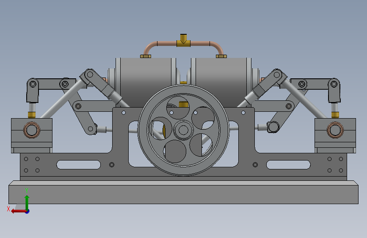Select the socket screw left of the flywheel on the frame

(112, 165)
